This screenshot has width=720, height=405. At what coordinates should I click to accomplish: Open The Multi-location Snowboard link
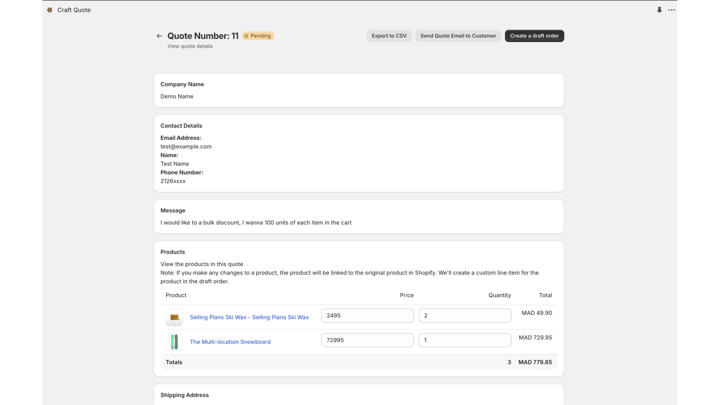230,342
